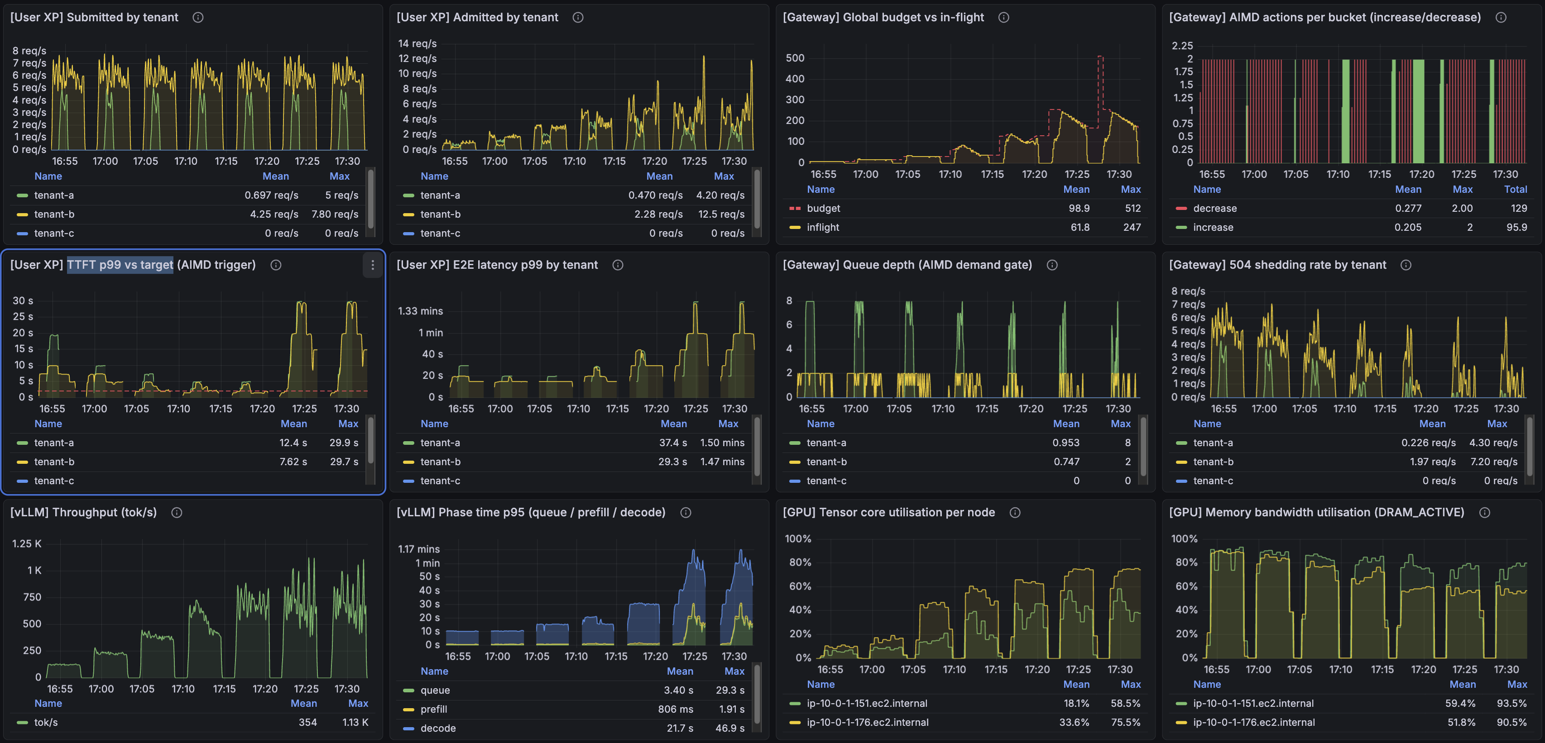
Task: Sort Phase time p95 legend by Name
Action: (434, 671)
